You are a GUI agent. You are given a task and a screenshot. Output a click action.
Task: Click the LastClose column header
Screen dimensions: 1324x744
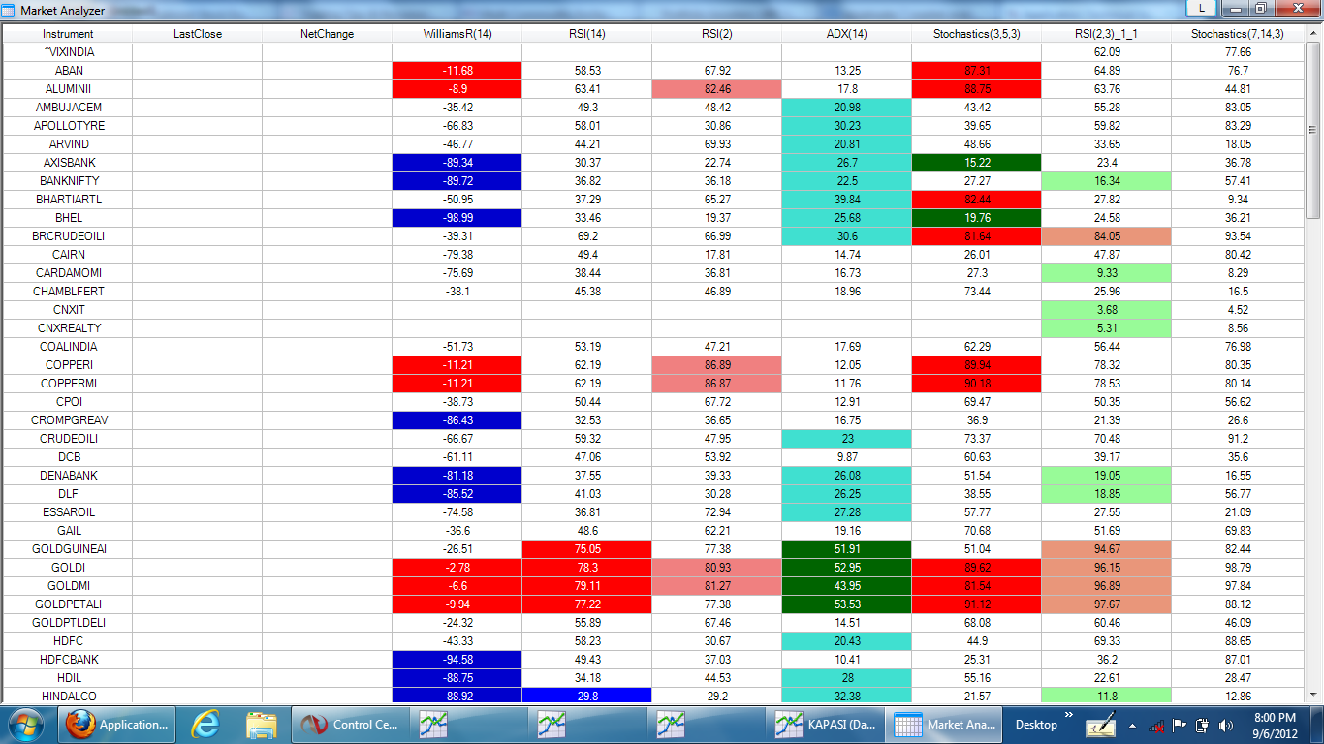point(198,34)
